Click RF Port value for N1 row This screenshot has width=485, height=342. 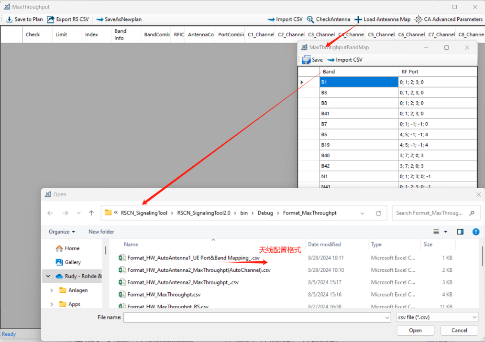point(437,176)
